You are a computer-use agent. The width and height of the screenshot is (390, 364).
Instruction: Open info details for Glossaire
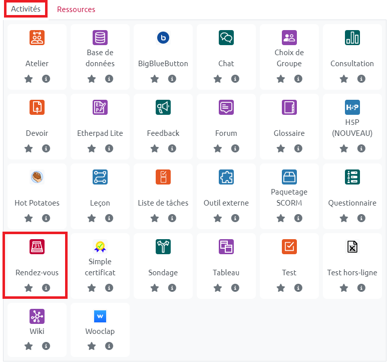pos(298,148)
